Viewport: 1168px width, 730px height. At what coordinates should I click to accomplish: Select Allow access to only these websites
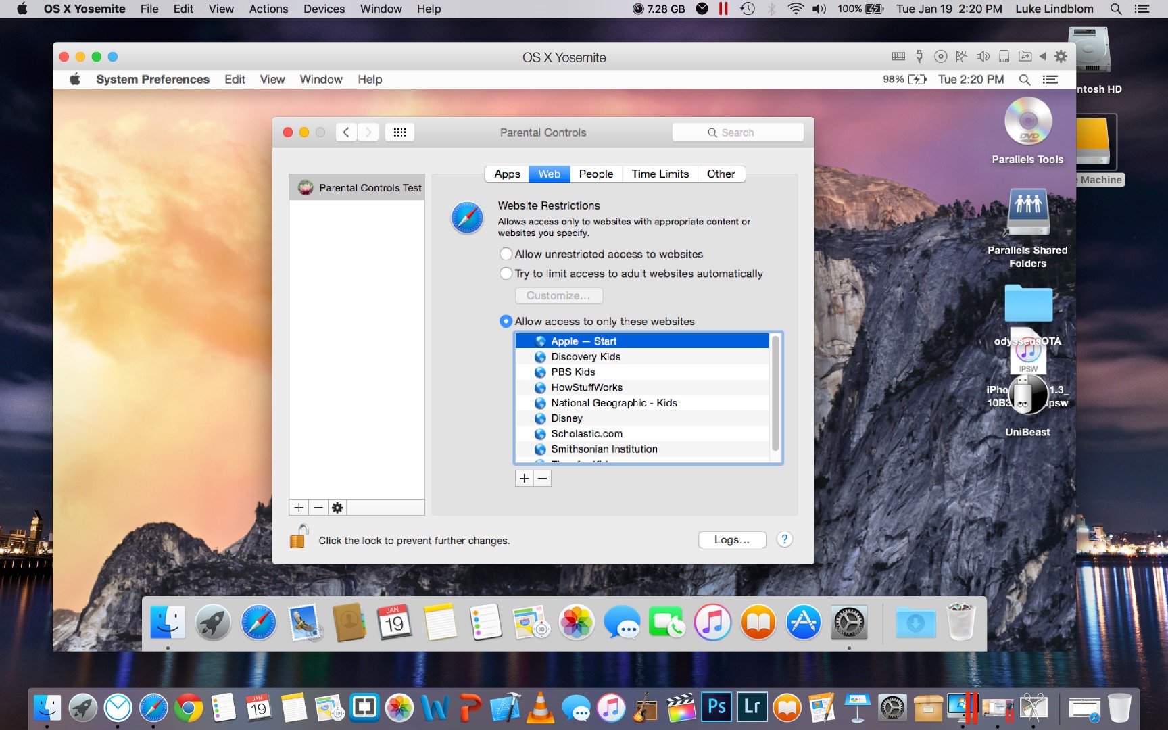506,322
